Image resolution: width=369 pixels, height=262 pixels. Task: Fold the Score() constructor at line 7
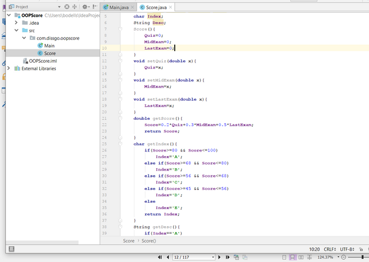[121, 29]
